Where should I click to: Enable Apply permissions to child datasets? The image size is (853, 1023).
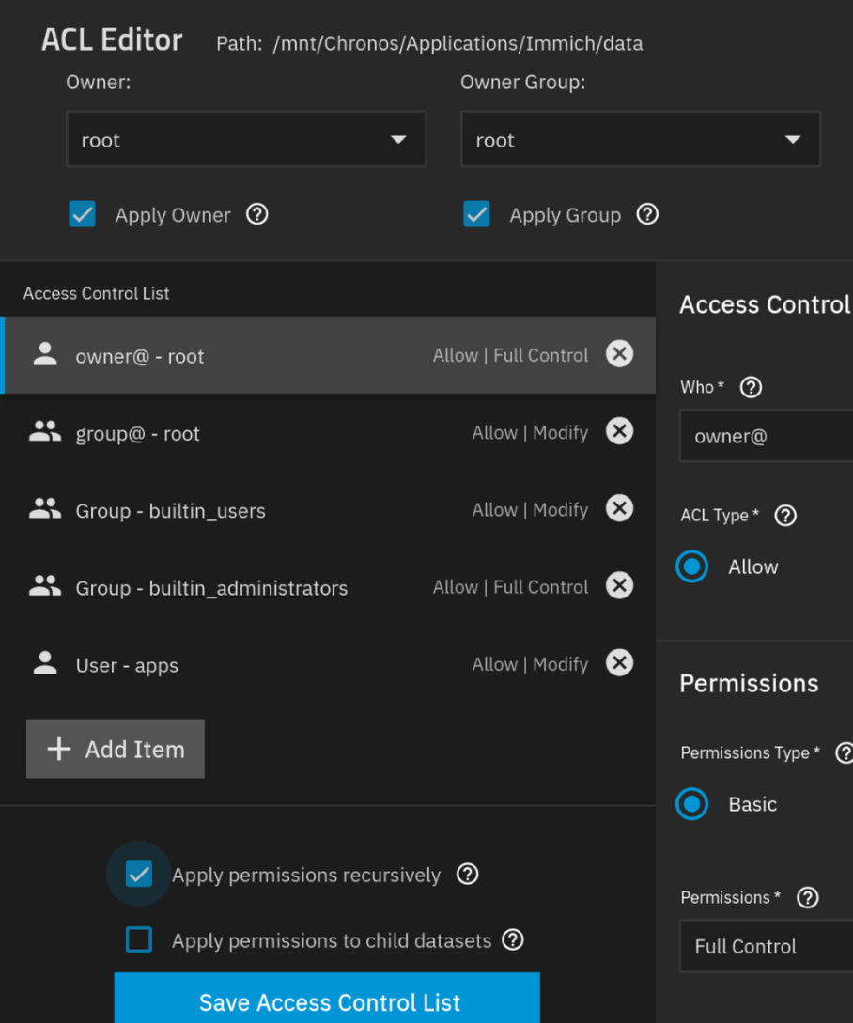(139, 939)
